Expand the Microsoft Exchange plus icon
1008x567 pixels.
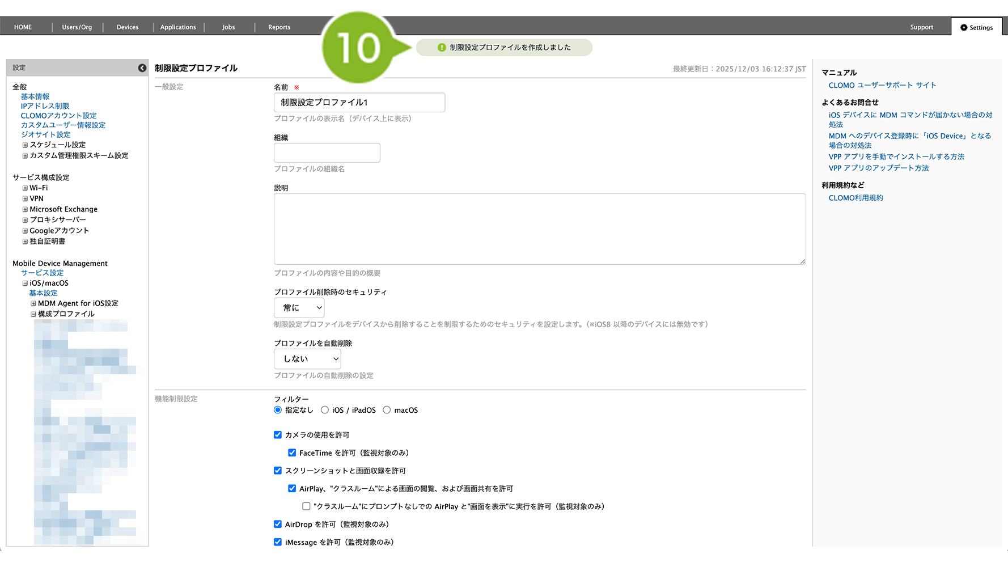coord(25,210)
